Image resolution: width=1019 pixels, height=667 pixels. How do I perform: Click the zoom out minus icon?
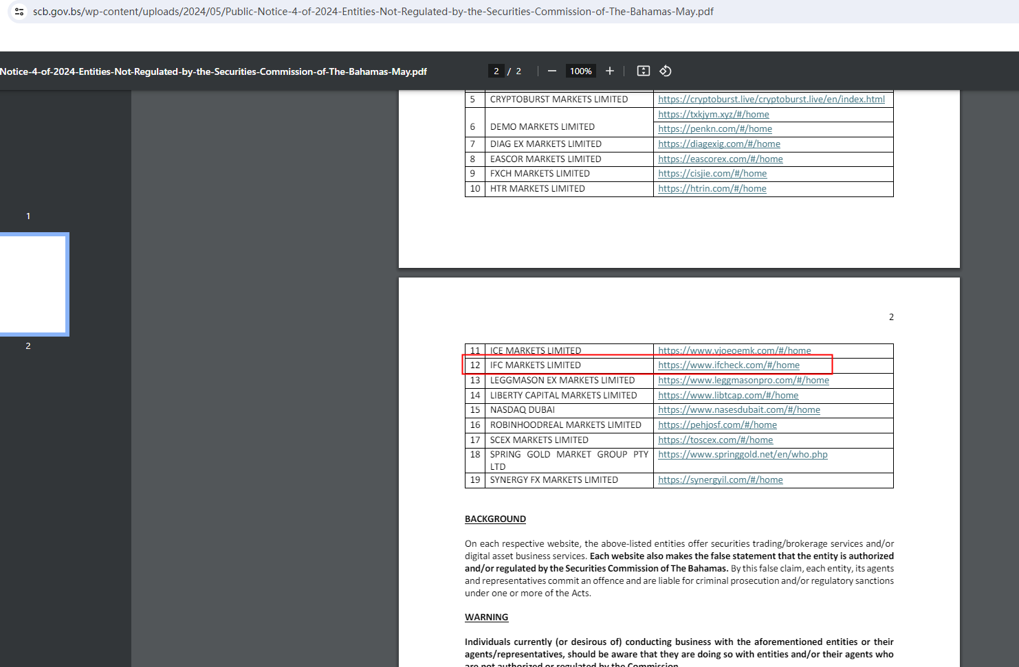pos(551,71)
